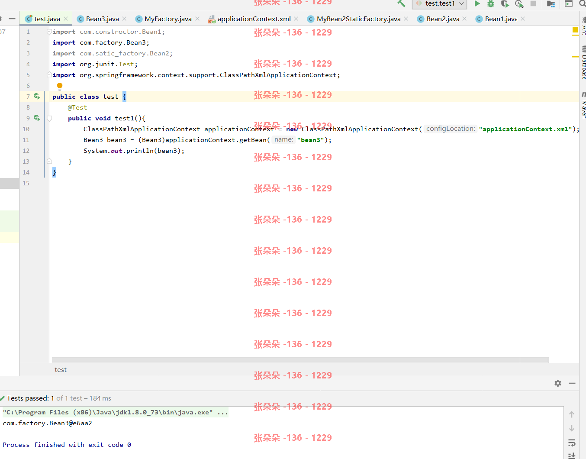Click the fold end marker on line 13
This screenshot has width=586, height=459.
[49, 162]
